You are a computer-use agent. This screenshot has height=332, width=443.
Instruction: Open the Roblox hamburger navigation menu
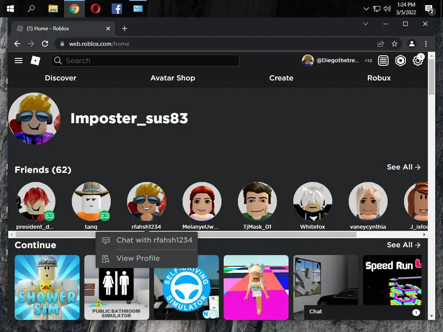coord(19,61)
